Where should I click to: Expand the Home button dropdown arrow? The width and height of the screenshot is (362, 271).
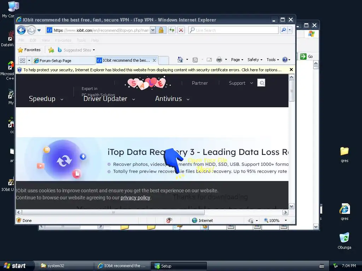pos(187,60)
